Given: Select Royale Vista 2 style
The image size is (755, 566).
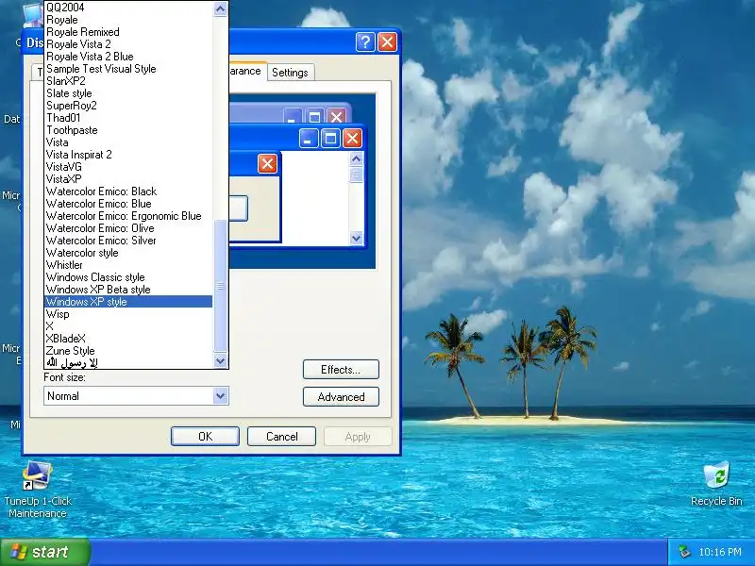Looking at the screenshot, I should (x=128, y=44).
